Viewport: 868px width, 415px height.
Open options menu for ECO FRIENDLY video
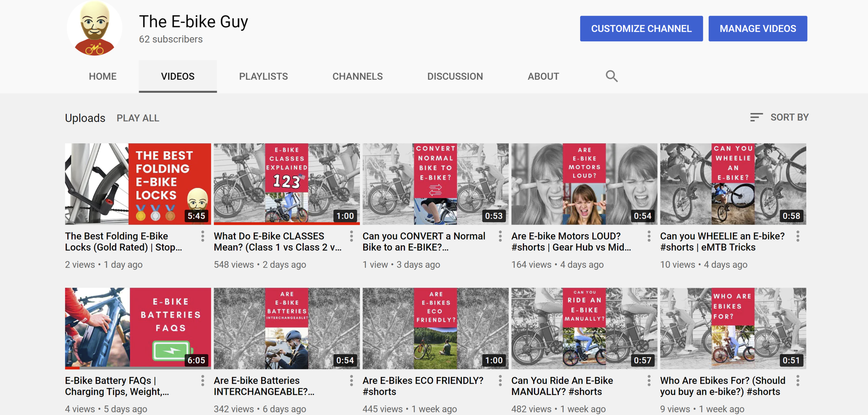(x=500, y=381)
